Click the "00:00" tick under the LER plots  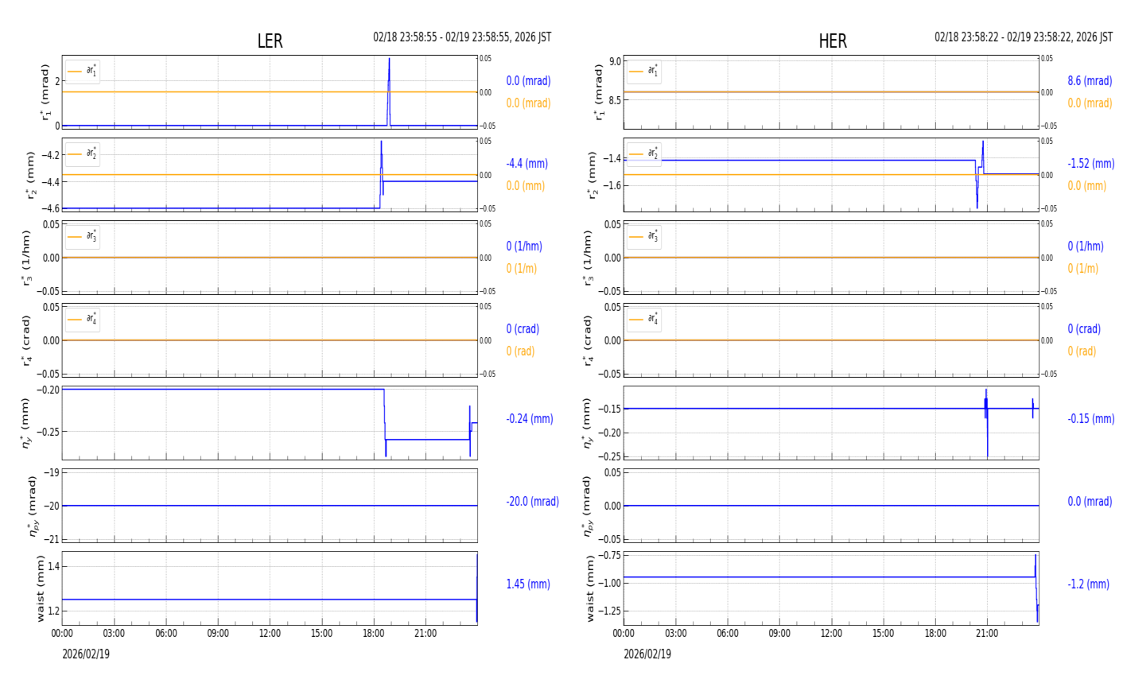click(62, 634)
